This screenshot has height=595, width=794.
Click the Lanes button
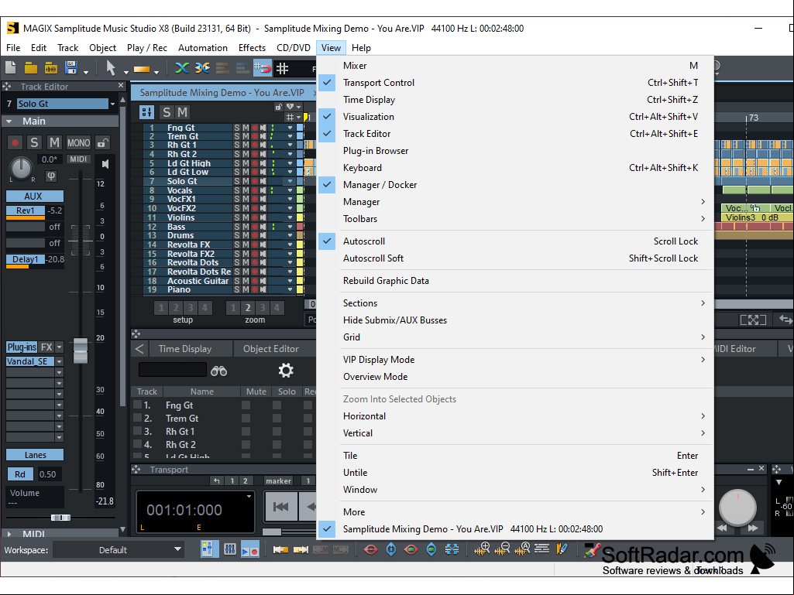point(34,455)
